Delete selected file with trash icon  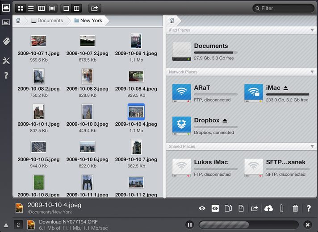[x=295, y=208]
